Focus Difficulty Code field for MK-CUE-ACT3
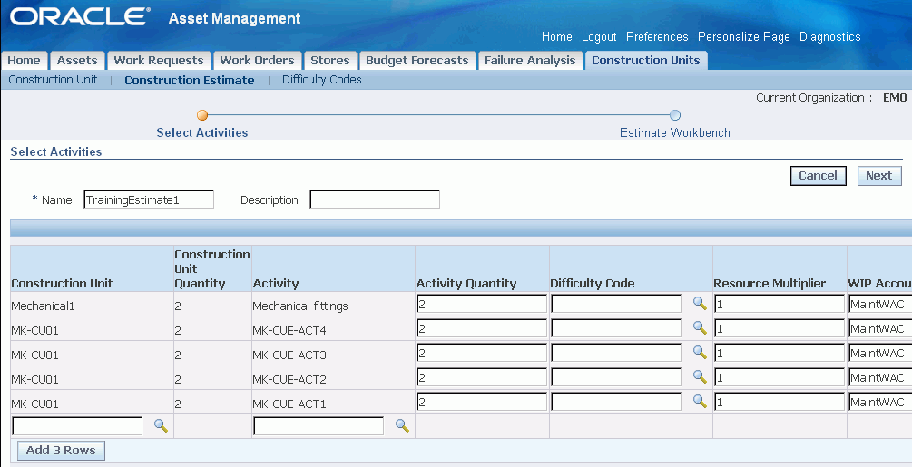 pyautogui.click(x=616, y=353)
